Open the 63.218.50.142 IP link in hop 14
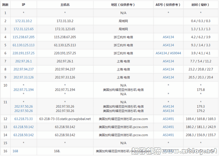The height and width of the screenshot is (156, 219). coord(23,135)
